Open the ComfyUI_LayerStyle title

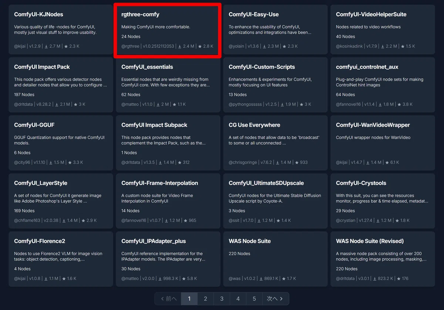[41, 183]
